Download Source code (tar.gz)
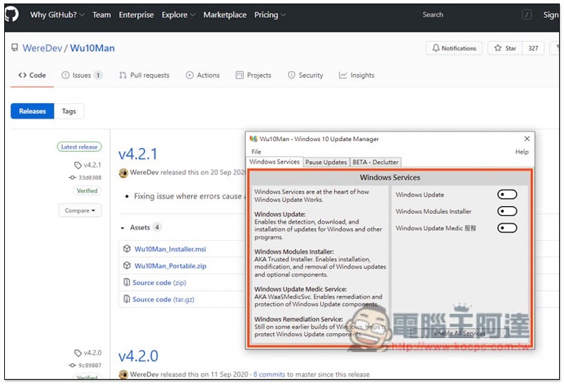The image size is (564, 384). point(164,299)
